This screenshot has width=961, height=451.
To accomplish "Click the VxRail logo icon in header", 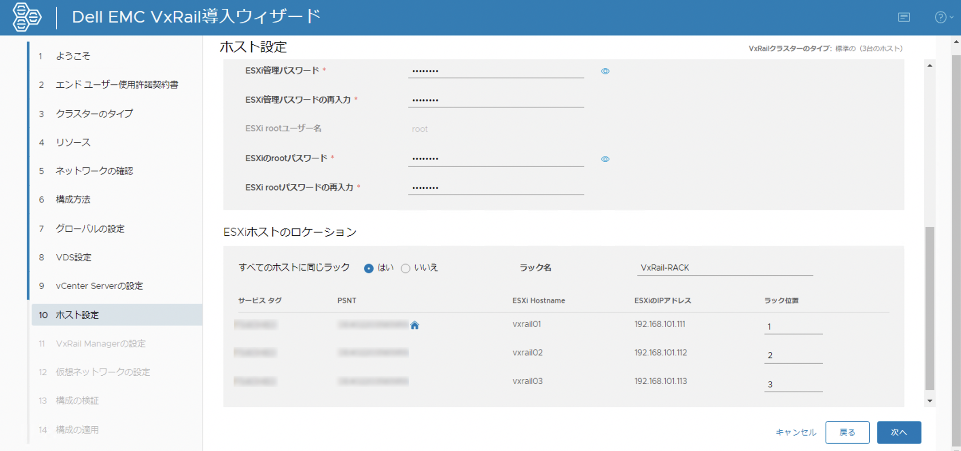I will 27,17.
